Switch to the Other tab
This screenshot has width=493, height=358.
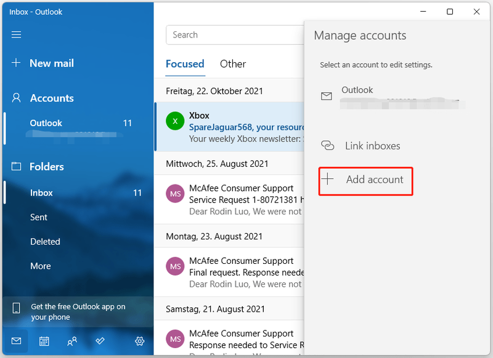pos(233,64)
